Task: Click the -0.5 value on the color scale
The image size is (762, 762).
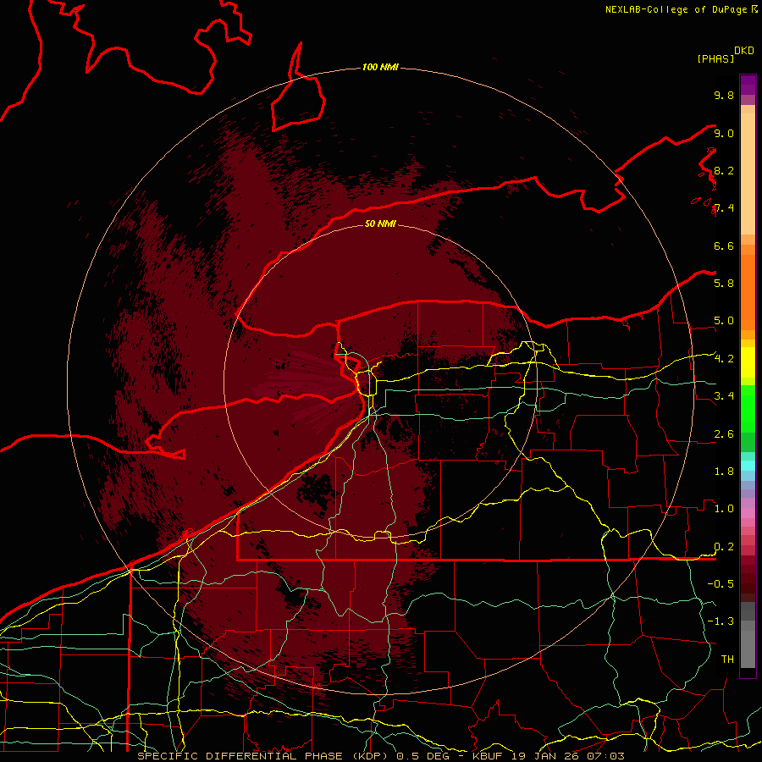Action: [x=721, y=583]
